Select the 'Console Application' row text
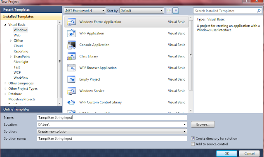The image size is (264, 157). [94, 45]
